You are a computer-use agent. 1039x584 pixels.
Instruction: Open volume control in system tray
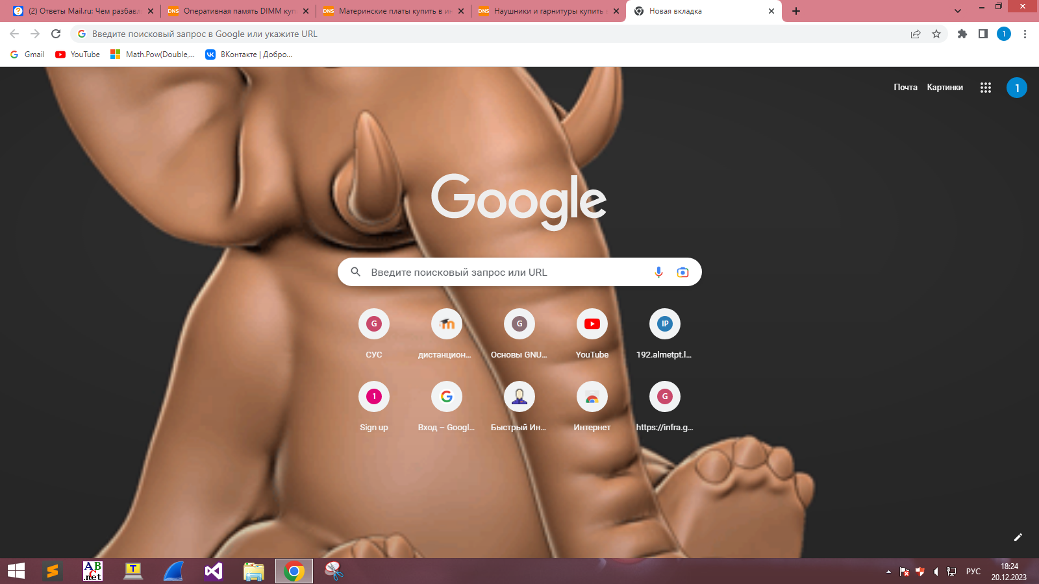(x=936, y=572)
